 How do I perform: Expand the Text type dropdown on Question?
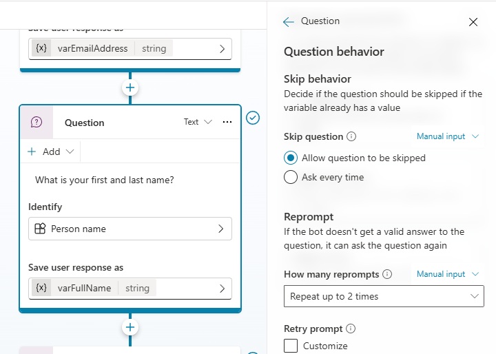198,122
